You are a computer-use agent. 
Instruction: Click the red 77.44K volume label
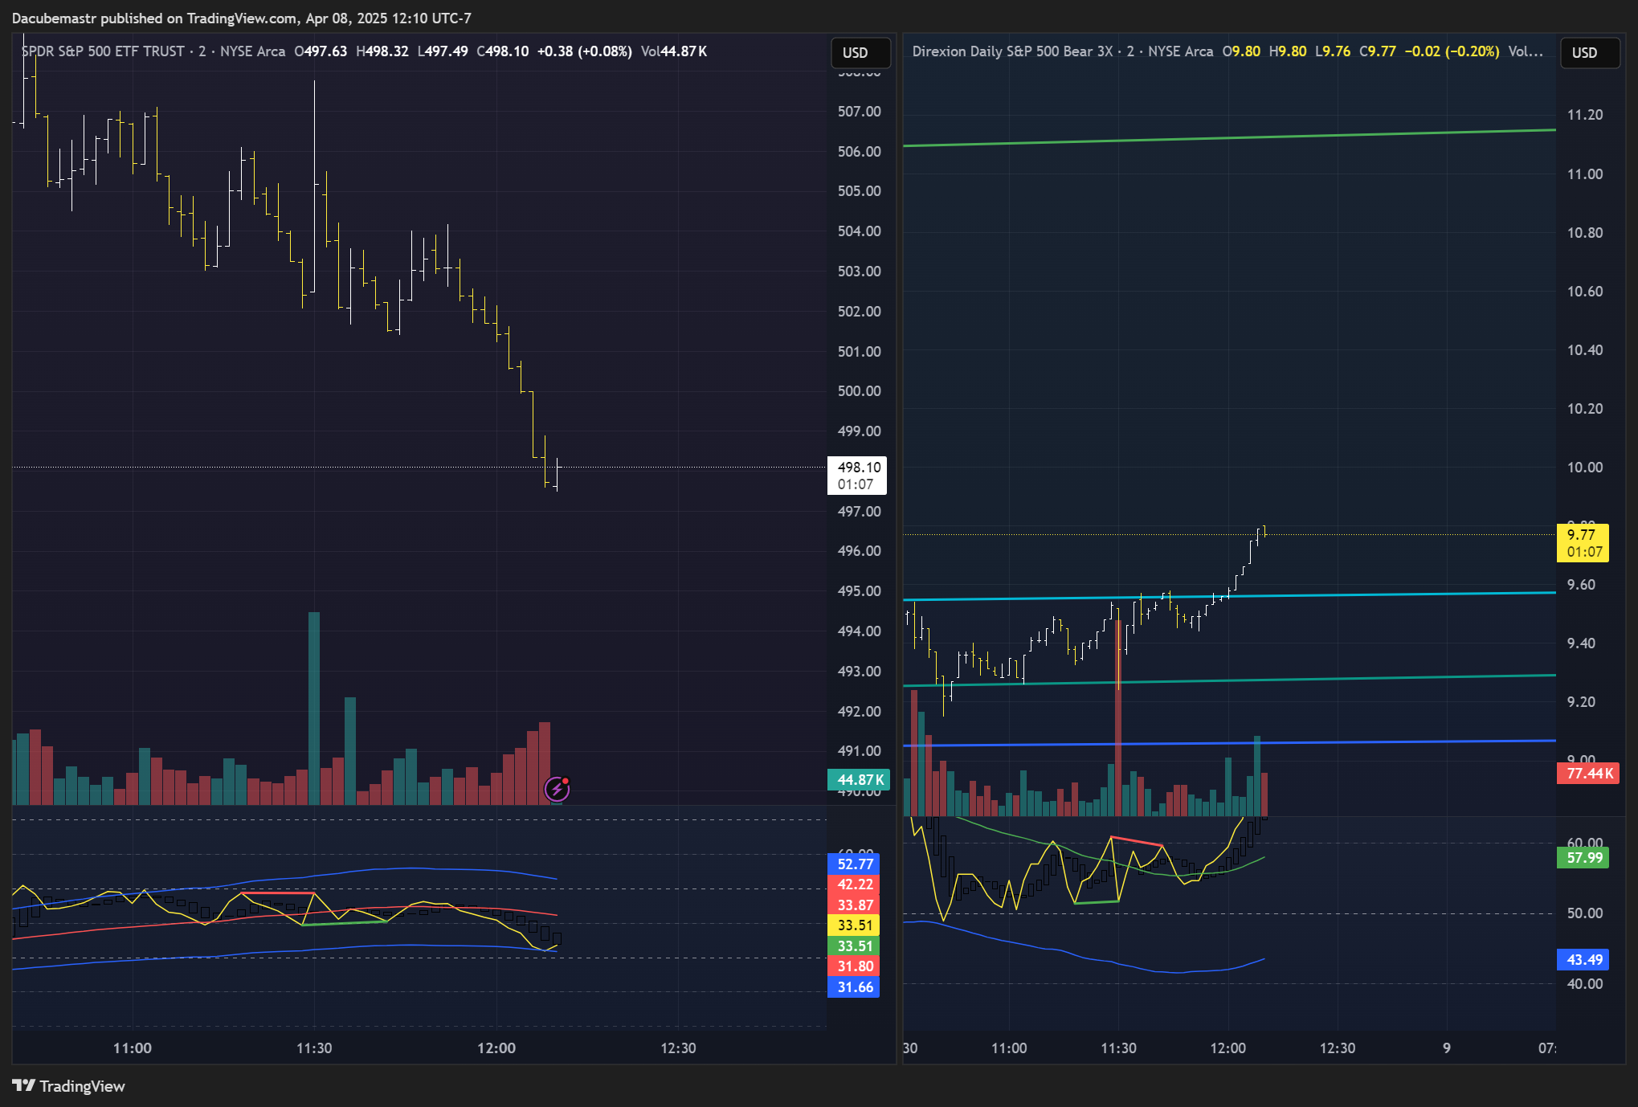(x=1588, y=774)
